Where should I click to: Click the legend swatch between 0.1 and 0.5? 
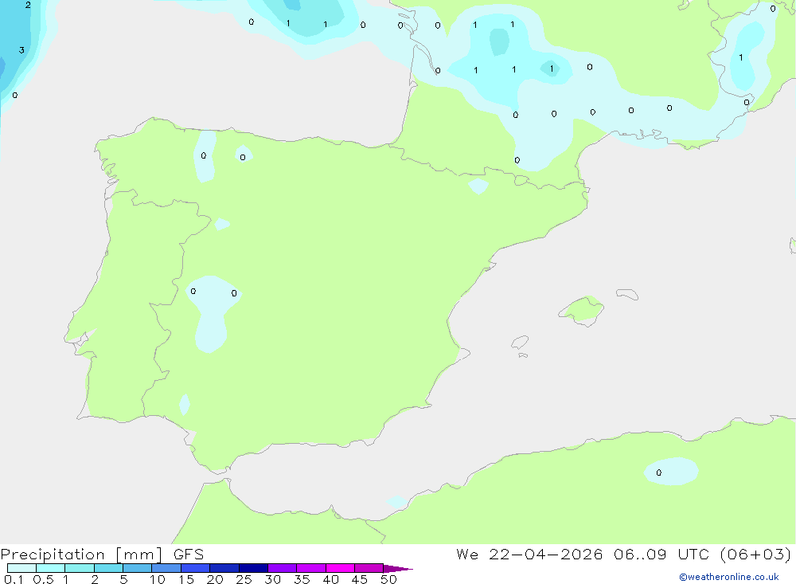(x=21, y=568)
